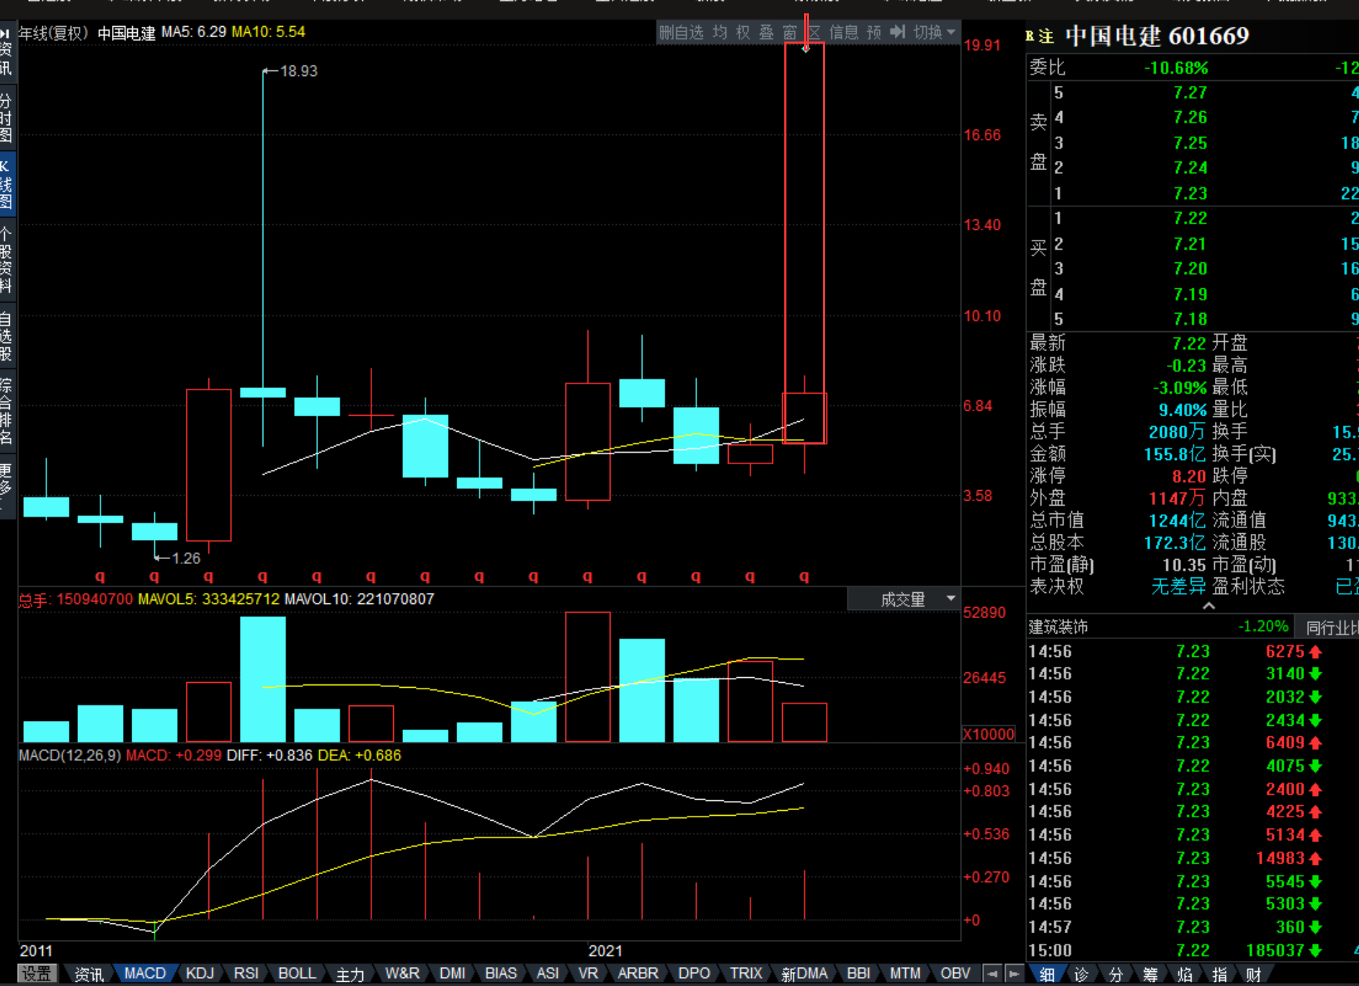Toggle the 区 interval statistics button
This screenshot has width=1359, height=986.
814,32
